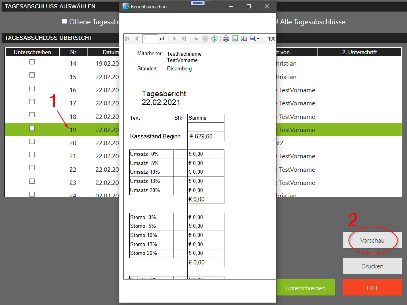Click the green Unterschreiben button

(306, 288)
